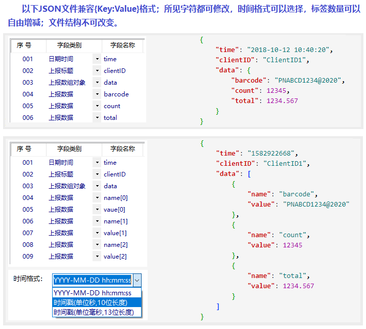Open the dropdown arrow beside value[2]
This screenshot has width=366, height=329.
97,257
